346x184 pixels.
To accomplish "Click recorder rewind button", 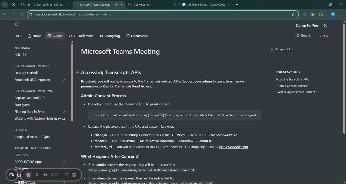I will [x=45, y=175].
